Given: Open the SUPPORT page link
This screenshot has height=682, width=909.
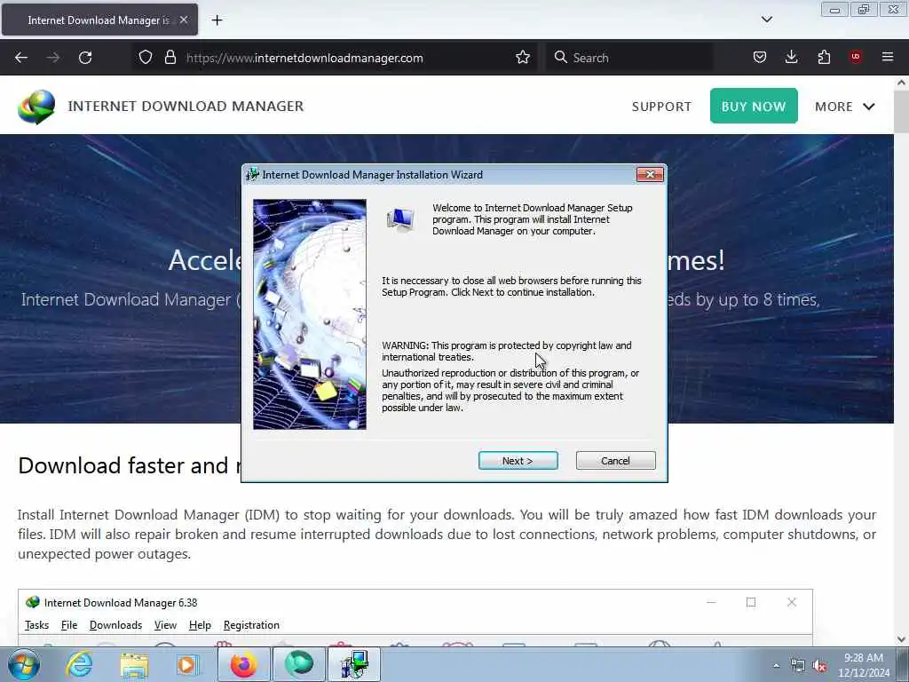Looking at the screenshot, I should pos(661,107).
